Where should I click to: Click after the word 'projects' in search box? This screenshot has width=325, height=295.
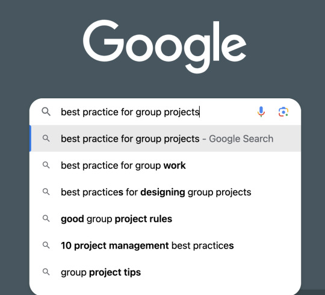(200, 112)
